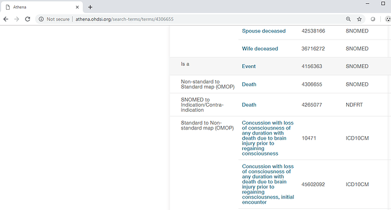Select concept ID 4156363

312,66
